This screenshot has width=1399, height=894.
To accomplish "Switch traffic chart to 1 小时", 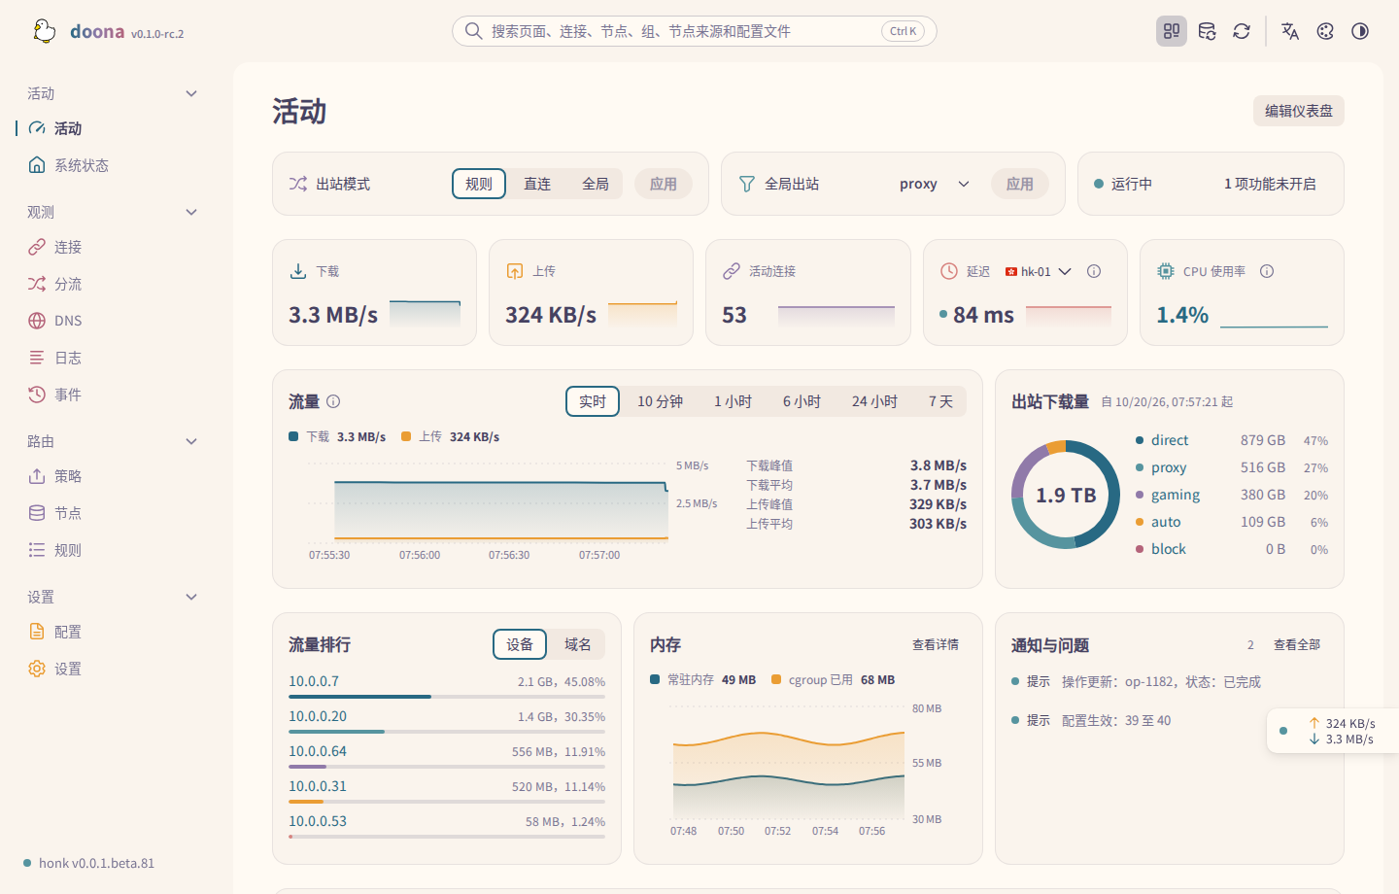I will point(734,401).
